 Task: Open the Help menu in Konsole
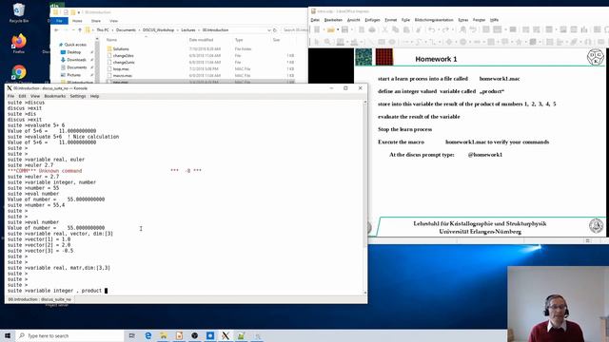coord(94,96)
